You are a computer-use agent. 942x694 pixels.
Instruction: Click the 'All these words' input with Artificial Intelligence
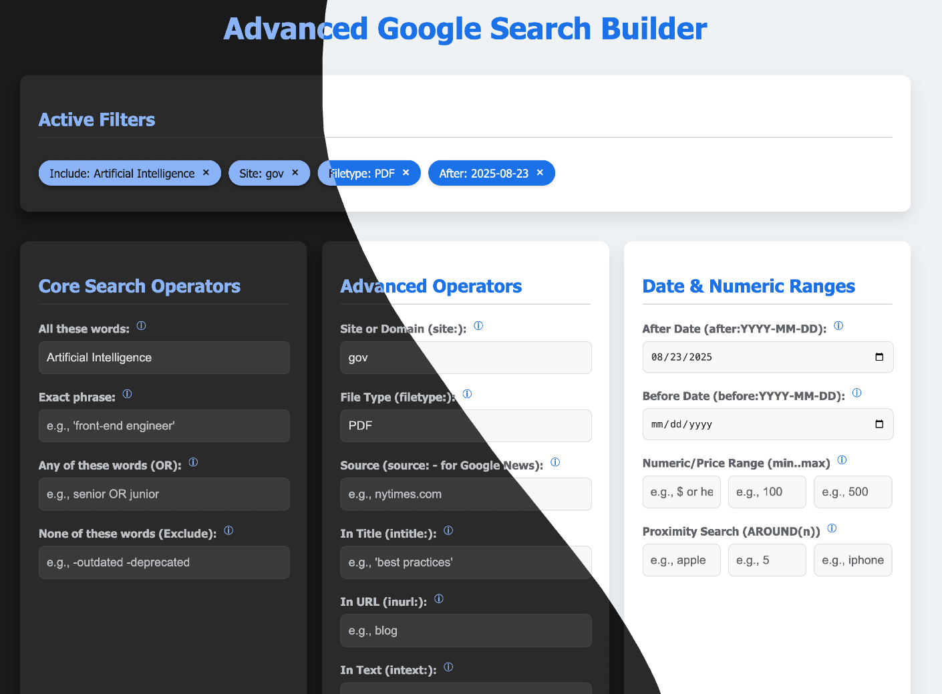pos(164,357)
